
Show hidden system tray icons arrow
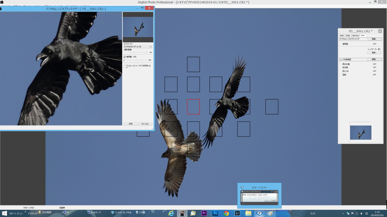pyautogui.click(x=343, y=213)
